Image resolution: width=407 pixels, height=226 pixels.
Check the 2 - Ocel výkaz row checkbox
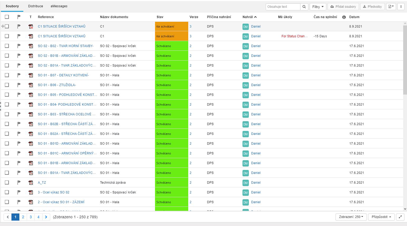7,202
